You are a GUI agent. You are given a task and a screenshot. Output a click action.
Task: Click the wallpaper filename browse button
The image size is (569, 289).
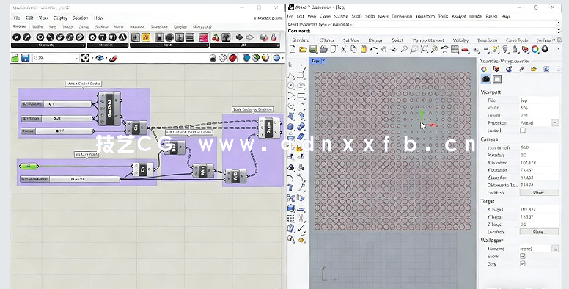pos(555,249)
